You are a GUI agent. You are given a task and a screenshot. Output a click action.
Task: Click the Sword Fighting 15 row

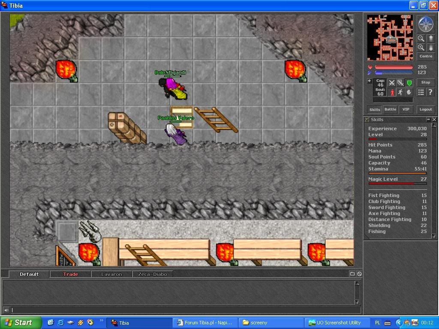click(x=397, y=207)
